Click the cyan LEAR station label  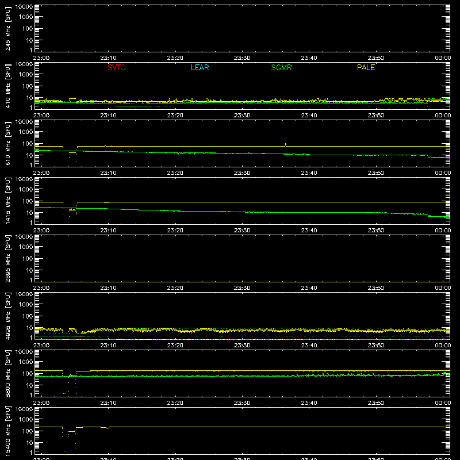(x=200, y=67)
